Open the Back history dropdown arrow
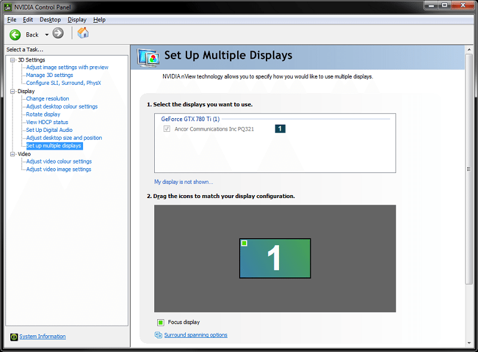This screenshot has height=352, width=478. (x=47, y=35)
